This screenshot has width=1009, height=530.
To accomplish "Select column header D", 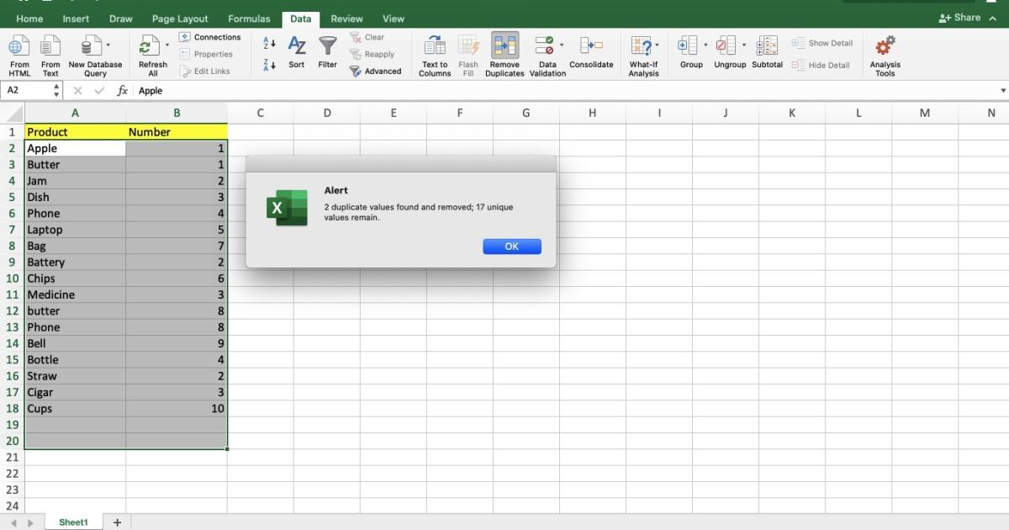I will (x=326, y=113).
